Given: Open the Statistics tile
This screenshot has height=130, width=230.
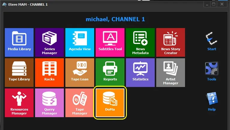Looking at the screenshot, I should point(140,72).
